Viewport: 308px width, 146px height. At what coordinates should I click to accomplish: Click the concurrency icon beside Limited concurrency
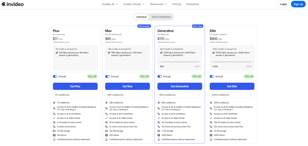tap(54, 126)
